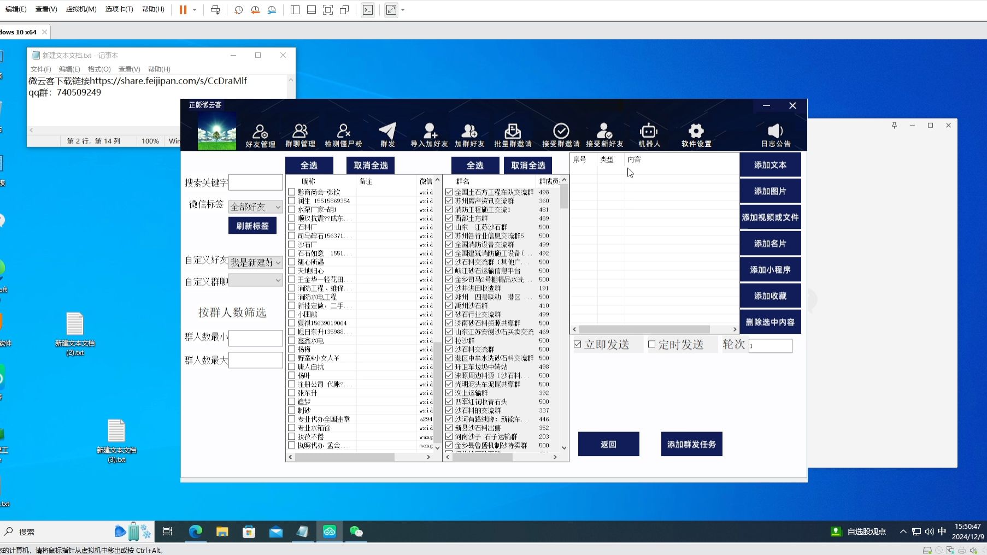Click 取消全选 above the groups list
Screen dimensions: 987x555
pyautogui.click(x=528, y=165)
